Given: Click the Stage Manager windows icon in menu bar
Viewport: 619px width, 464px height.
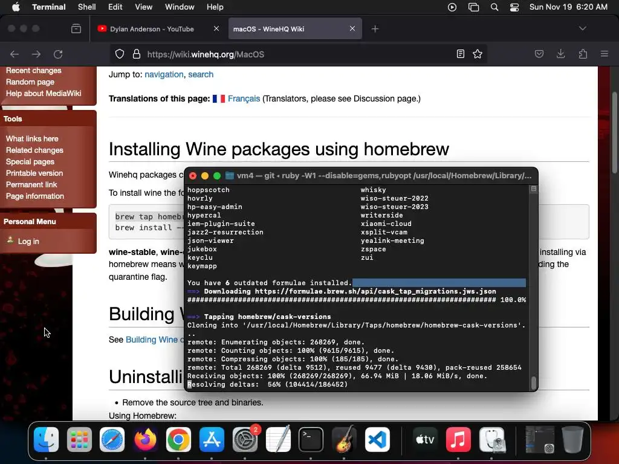Looking at the screenshot, I should [x=473, y=7].
